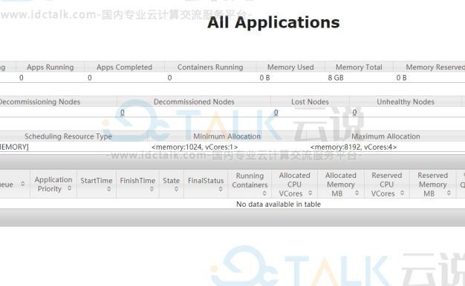This screenshot has width=465, height=286.
Task: Click No data available in table message
Action: pyautogui.click(x=279, y=204)
